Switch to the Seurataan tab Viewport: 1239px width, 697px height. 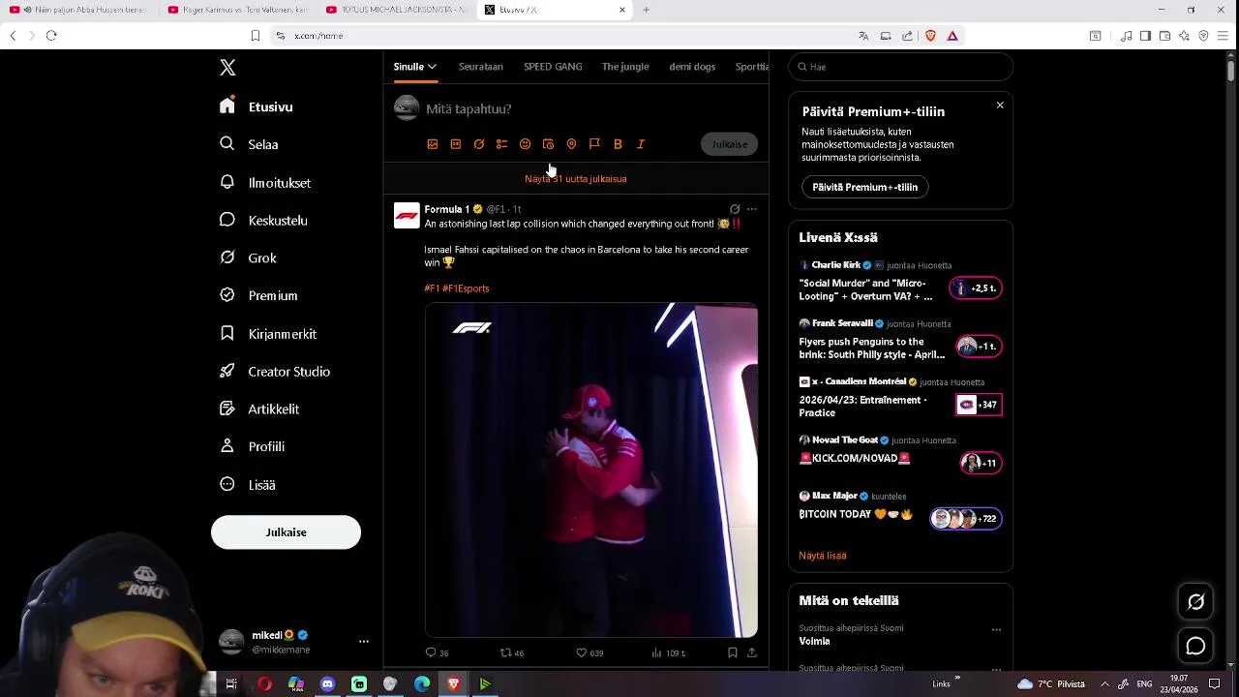tap(481, 67)
